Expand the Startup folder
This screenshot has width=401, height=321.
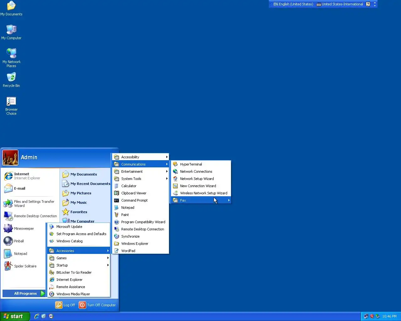pos(79,265)
